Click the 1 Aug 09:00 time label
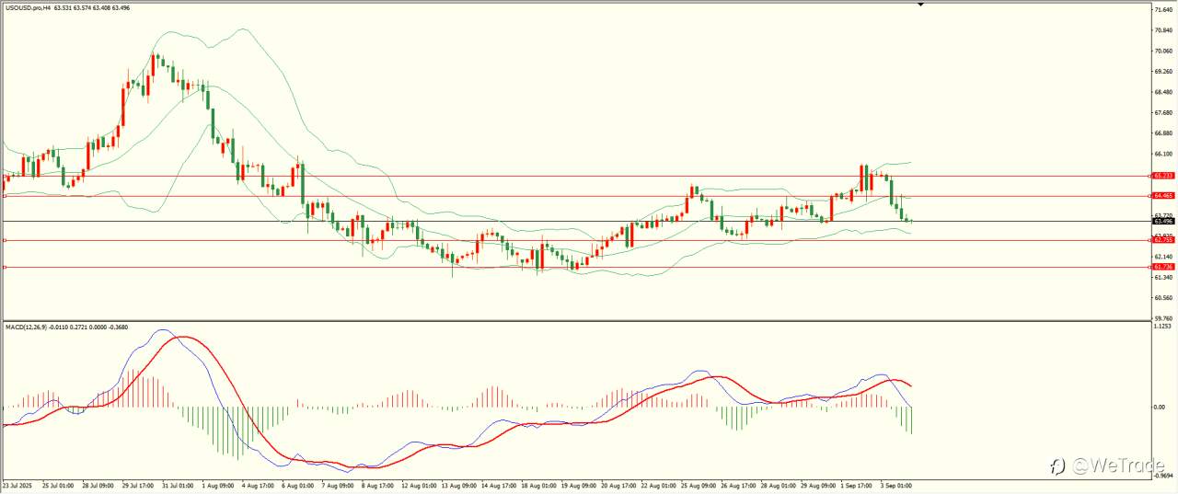Viewport: 1178px width, 494px height. click(218, 484)
